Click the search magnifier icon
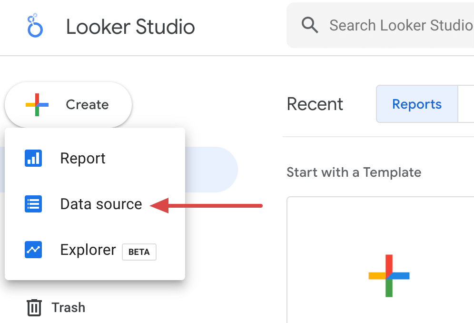 [309, 25]
